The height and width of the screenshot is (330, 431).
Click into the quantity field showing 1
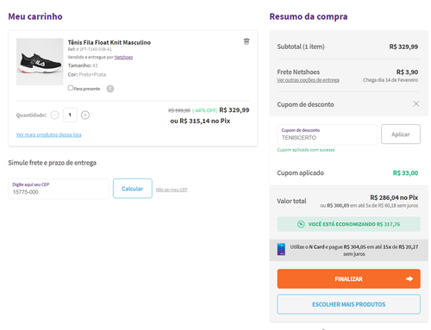70,115
